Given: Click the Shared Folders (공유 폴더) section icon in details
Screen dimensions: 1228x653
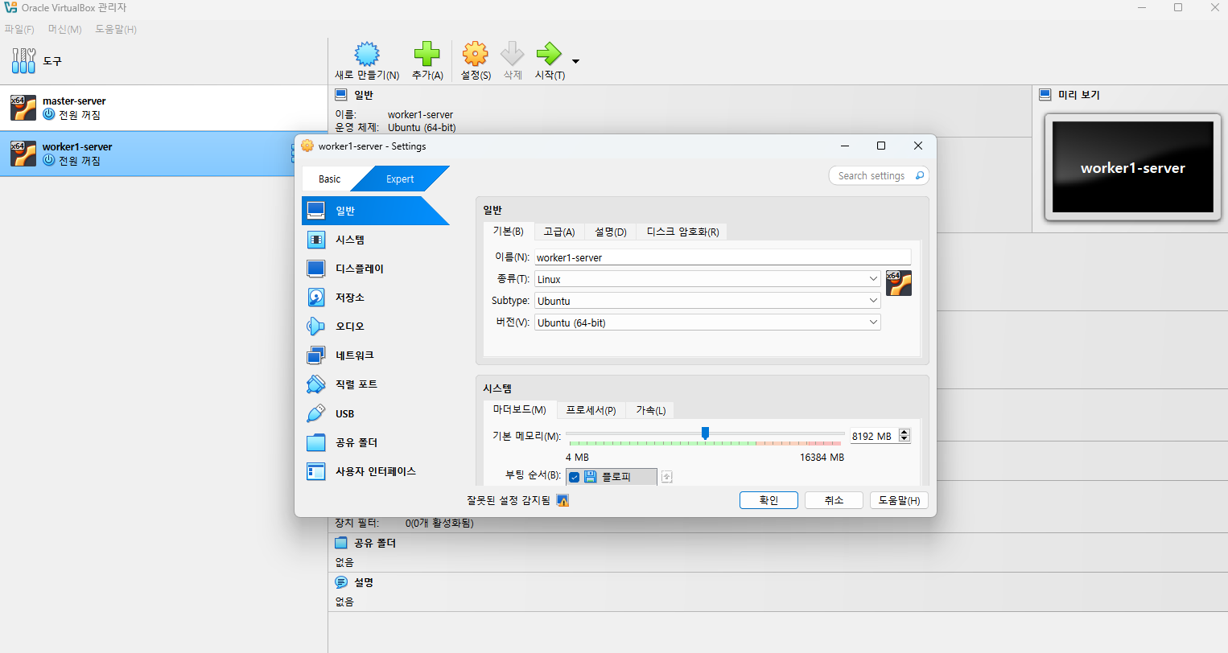Looking at the screenshot, I should click(341, 543).
